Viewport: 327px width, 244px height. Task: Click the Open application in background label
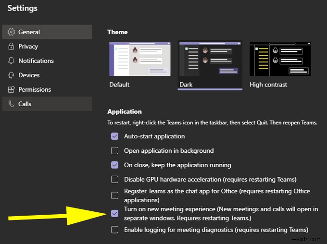[x=169, y=151]
